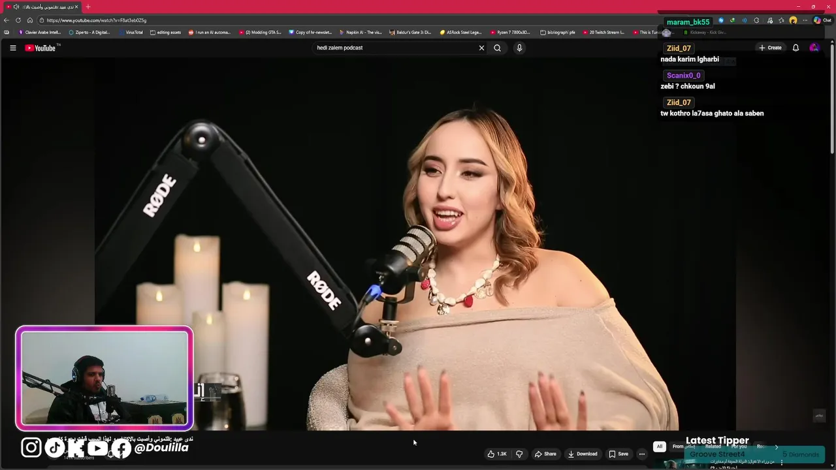This screenshot has height=470, width=836.
Task: Switch to the active YouTube browser tab
Action: 41,7
